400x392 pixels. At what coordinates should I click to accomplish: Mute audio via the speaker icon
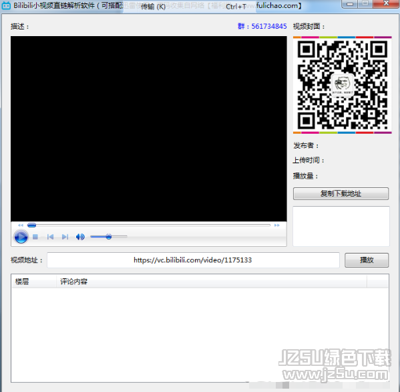click(80, 237)
